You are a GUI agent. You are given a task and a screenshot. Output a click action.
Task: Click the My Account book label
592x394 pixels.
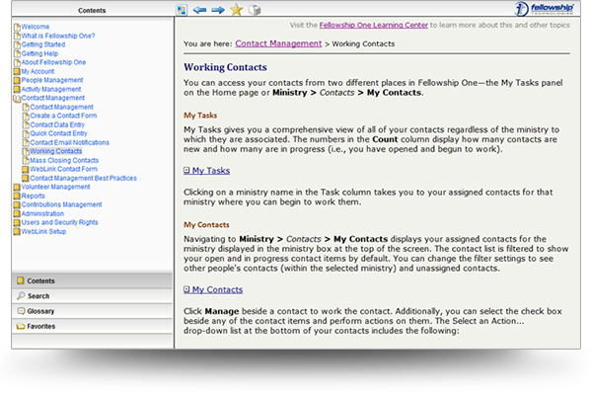point(37,71)
